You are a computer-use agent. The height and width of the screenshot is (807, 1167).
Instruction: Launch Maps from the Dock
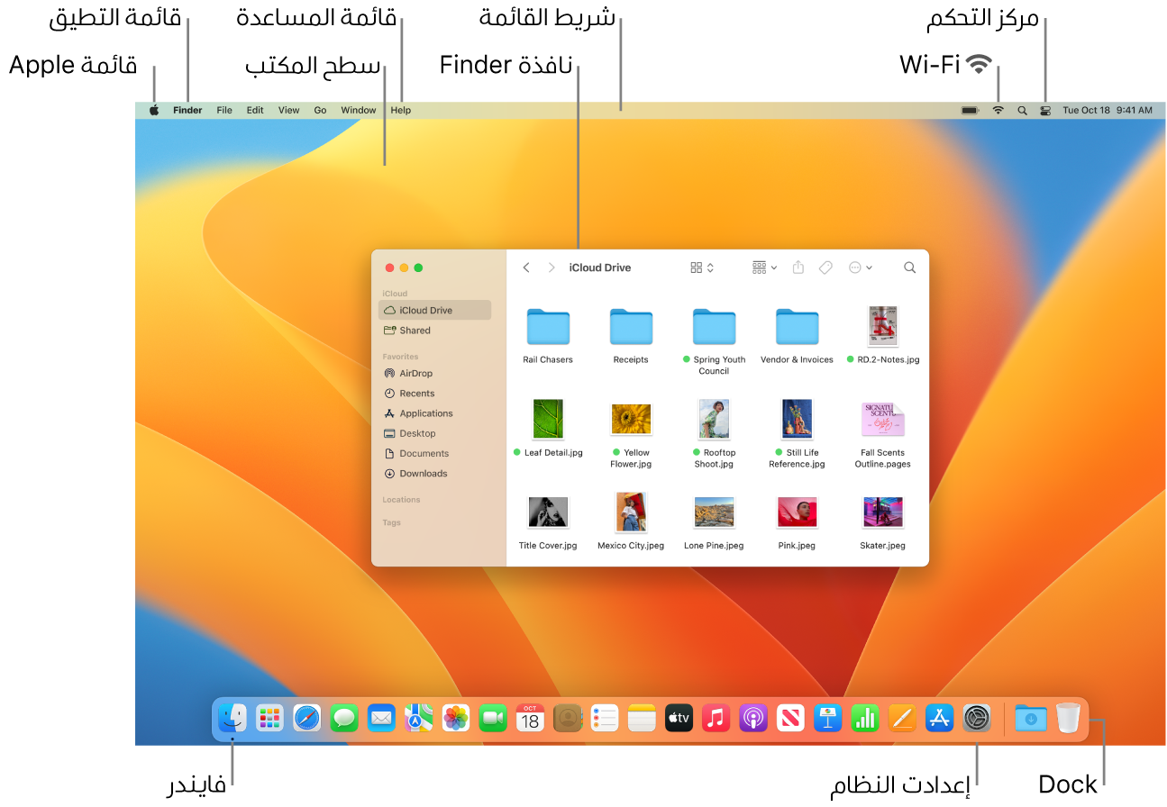click(x=418, y=718)
